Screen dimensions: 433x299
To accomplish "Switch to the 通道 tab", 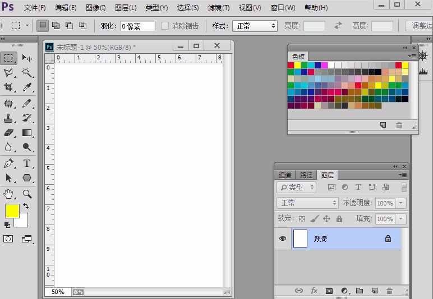I will tap(285, 175).
